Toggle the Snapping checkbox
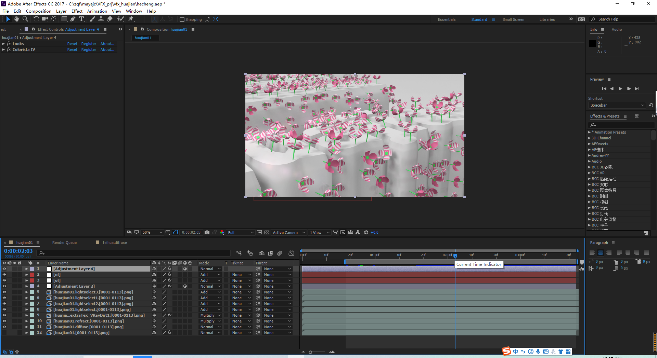 click(182, 19)
